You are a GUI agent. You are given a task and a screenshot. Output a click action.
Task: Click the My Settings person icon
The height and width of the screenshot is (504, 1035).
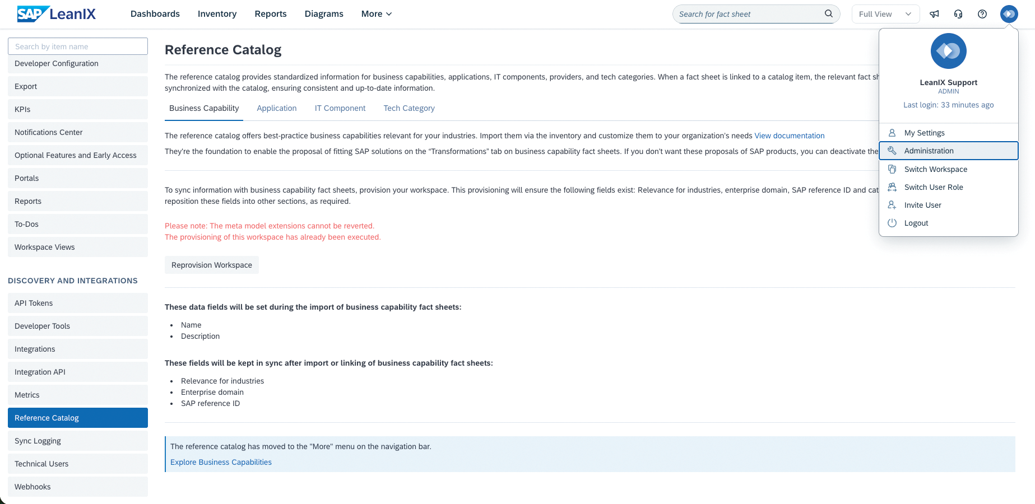[892, 133]
